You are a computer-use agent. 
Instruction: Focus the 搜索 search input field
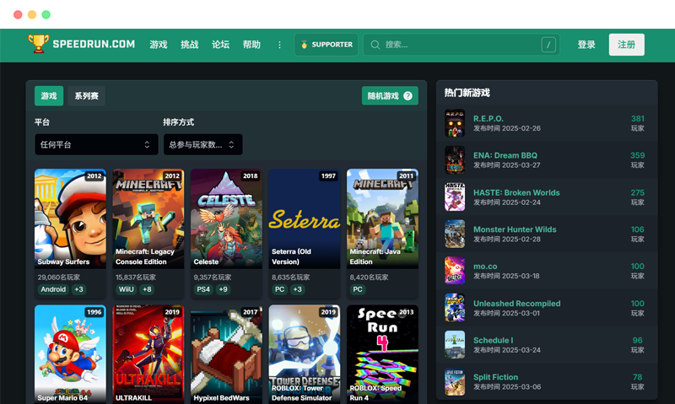tap(461, 45)
